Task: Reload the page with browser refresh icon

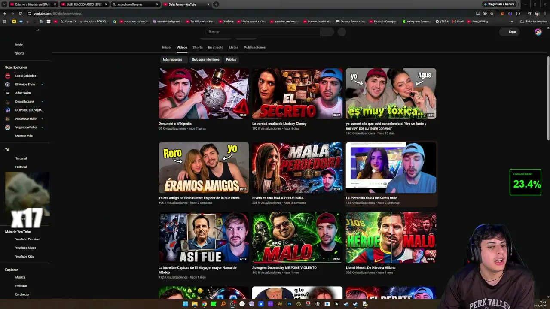Action: tap(20, 13)
